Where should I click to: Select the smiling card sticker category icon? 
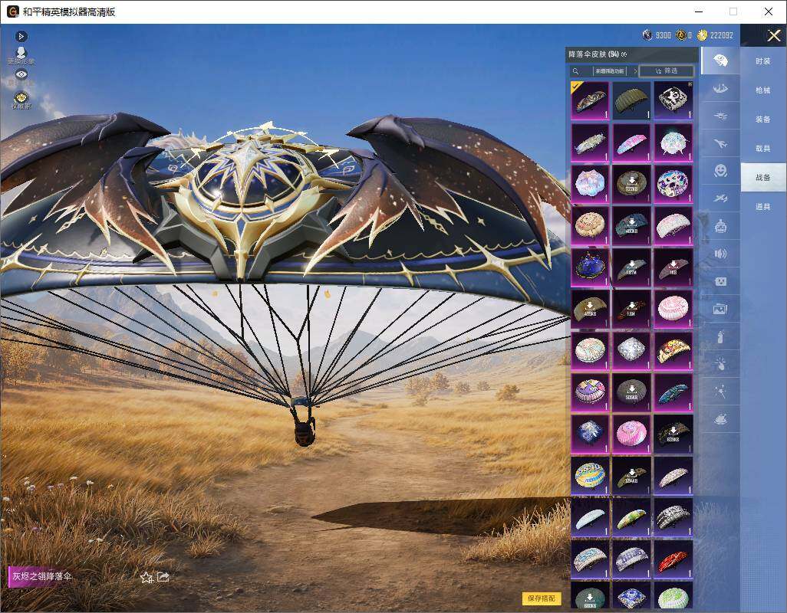720,281
